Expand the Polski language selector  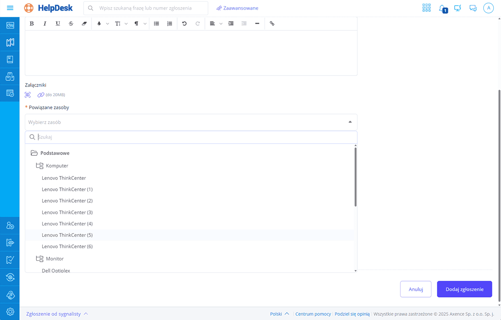[280, 314]
